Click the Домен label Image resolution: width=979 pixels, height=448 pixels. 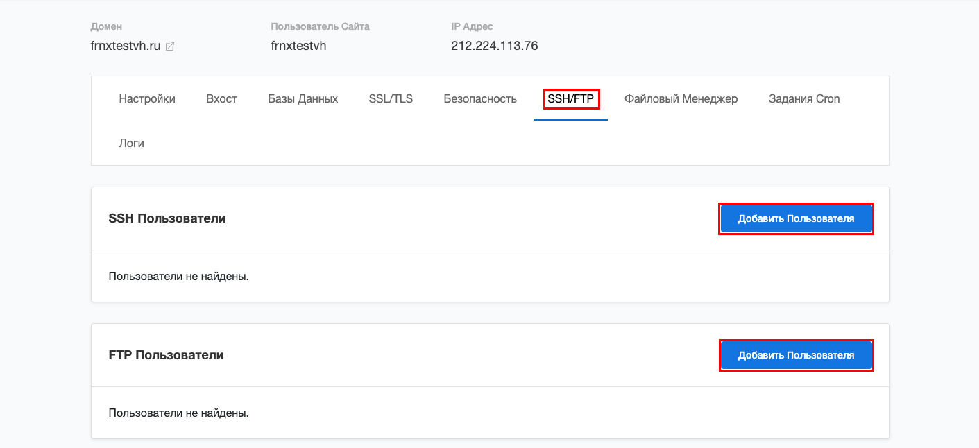click(x=106, y=26)
